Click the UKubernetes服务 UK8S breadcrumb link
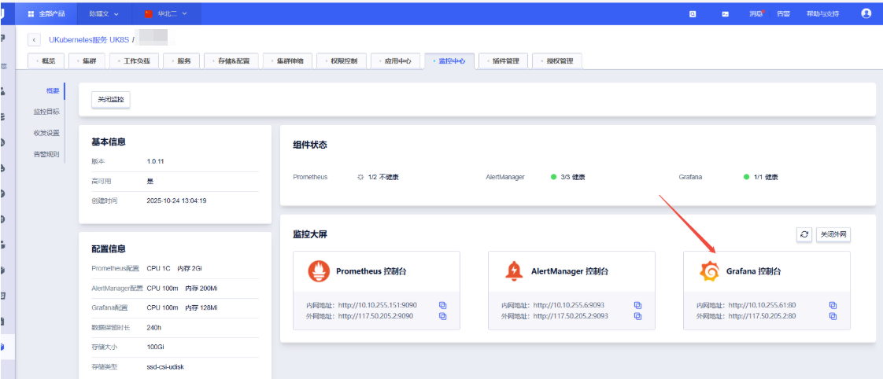Viewport: 883px width, 379px height. (x=89, y=40)
